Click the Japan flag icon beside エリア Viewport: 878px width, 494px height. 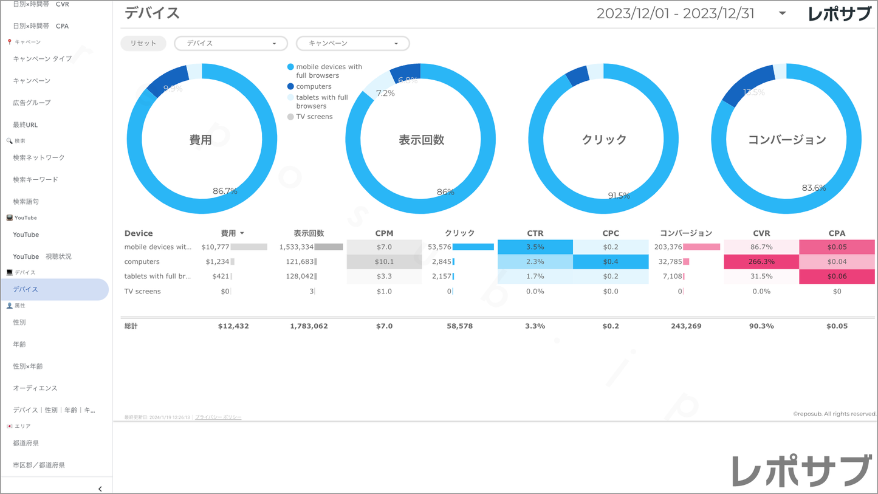9,427
